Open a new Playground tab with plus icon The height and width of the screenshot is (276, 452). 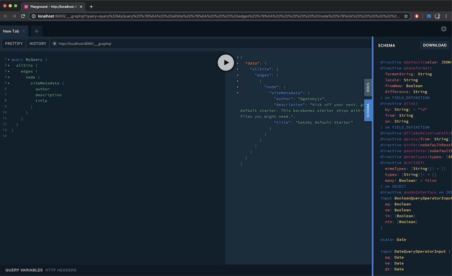click(36, 31)
